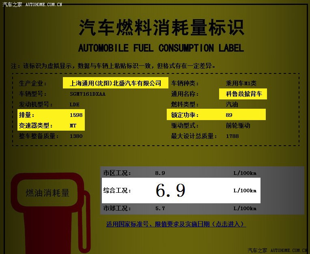This screenshot has width=310, height=254.
Task: Click the 车辆型号 label
Action: tap(32, 94)
